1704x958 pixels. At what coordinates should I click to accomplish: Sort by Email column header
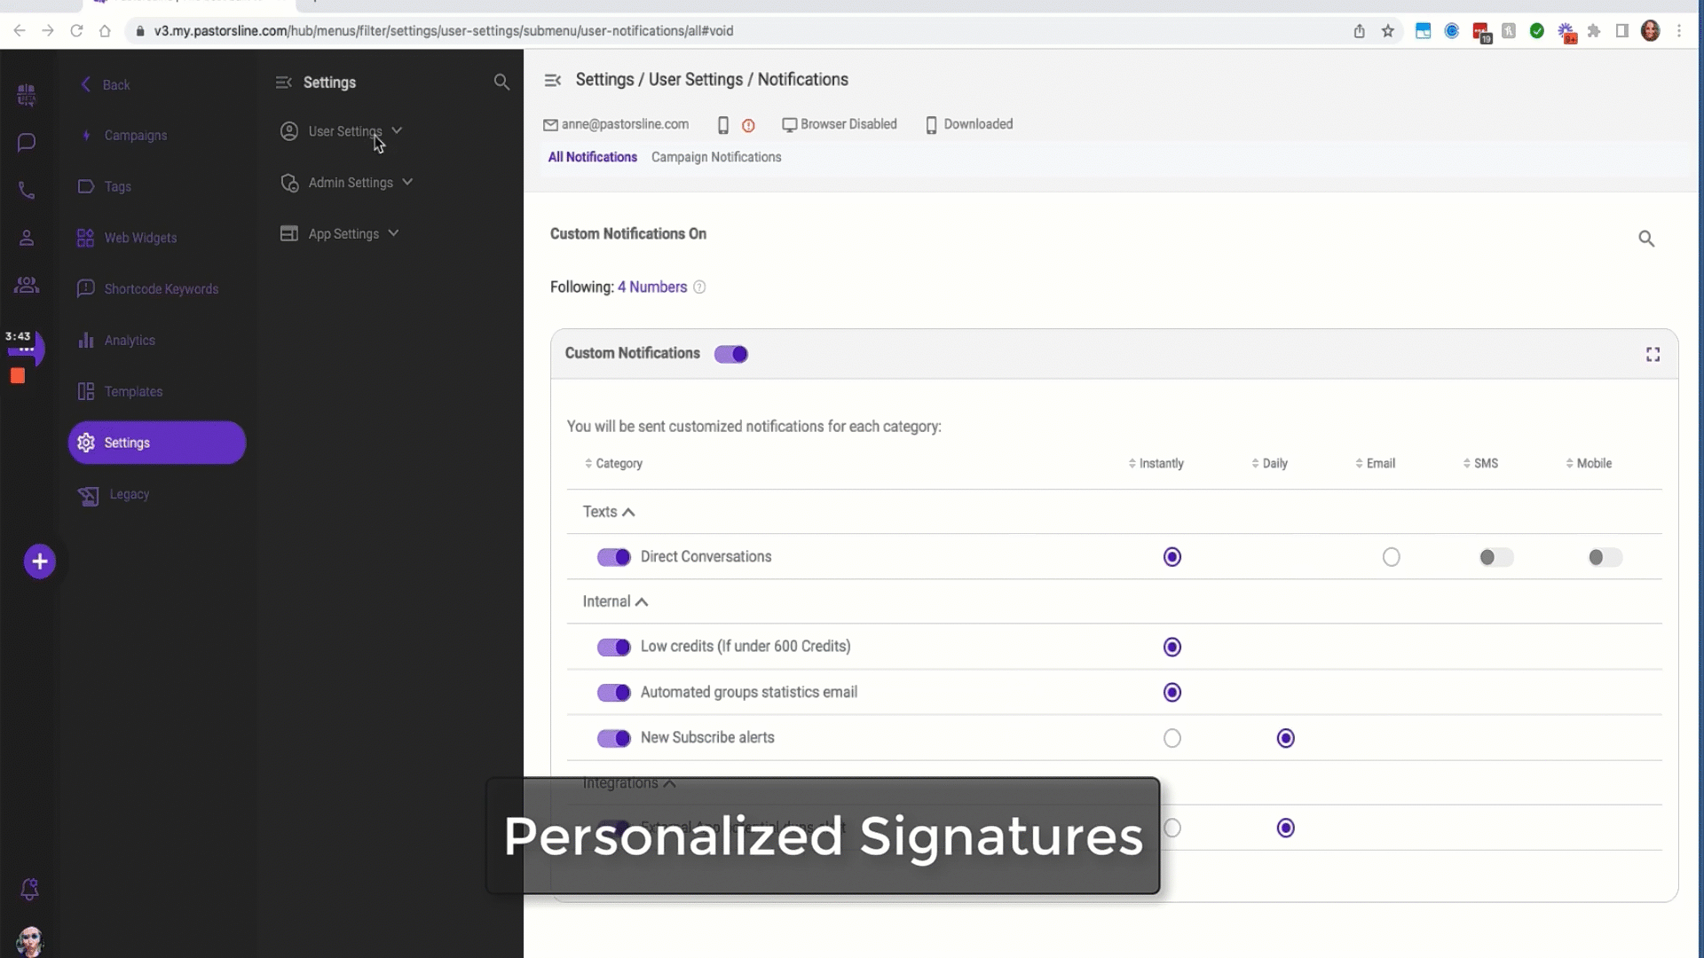(x=1375, y=464)
